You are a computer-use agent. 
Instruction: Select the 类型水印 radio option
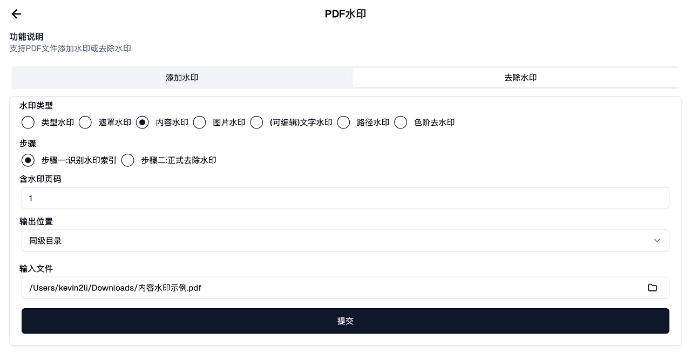click(x=28, y=123)
